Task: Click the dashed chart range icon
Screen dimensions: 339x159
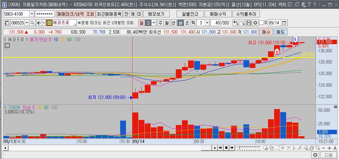Action: (x=277, y=148)
